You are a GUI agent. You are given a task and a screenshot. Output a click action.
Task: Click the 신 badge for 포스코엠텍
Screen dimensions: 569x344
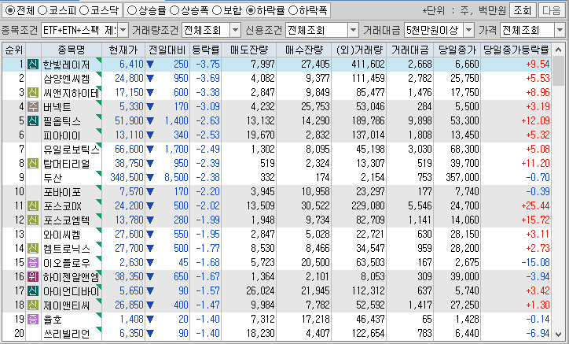coord(33,220)
